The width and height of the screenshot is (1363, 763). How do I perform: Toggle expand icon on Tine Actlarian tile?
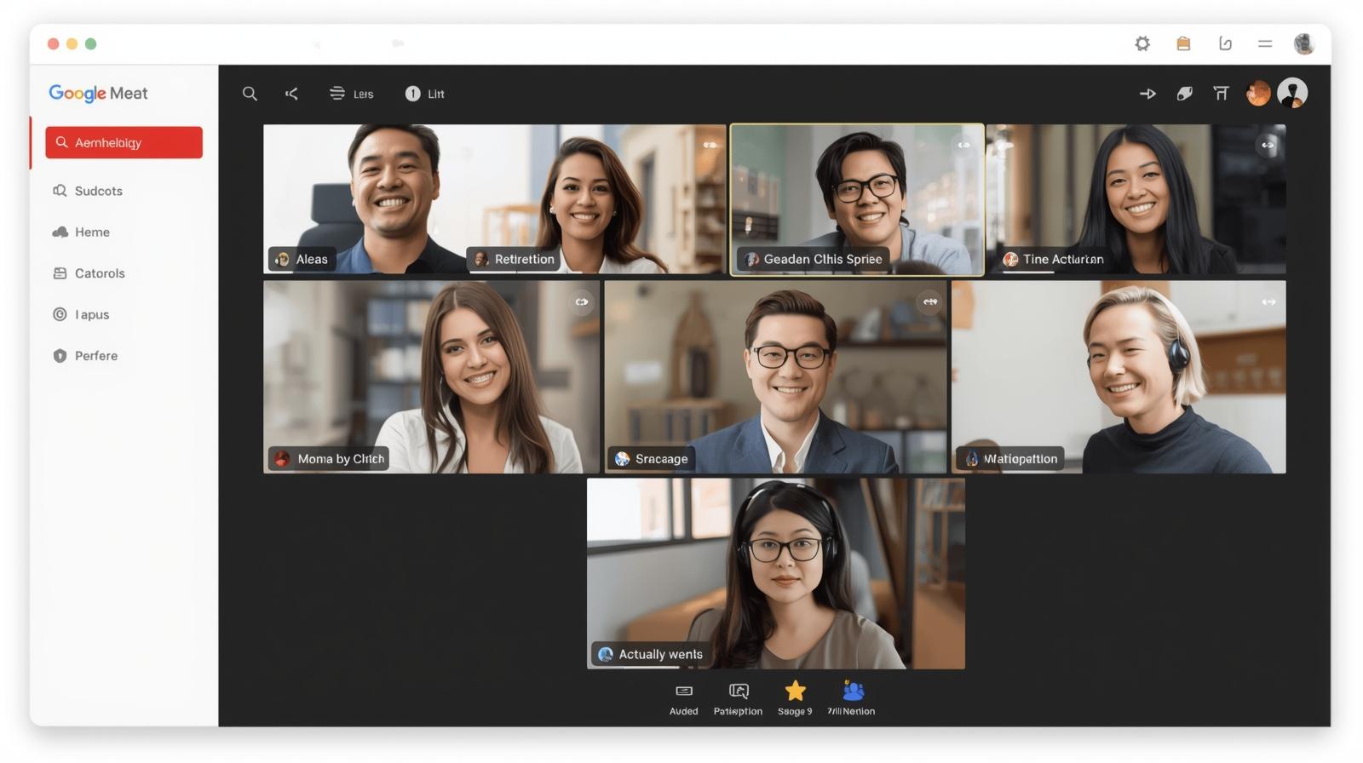[x=1268, y=145]
